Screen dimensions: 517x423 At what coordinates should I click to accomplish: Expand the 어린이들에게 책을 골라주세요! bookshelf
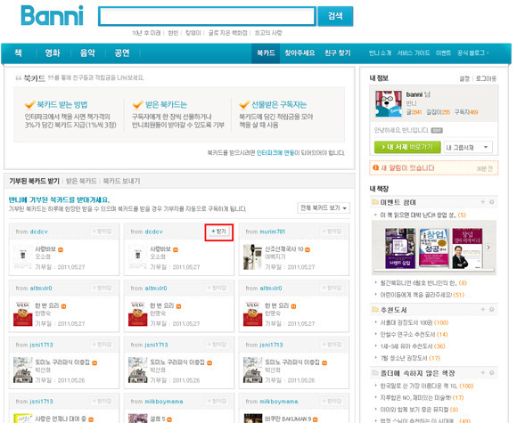[375, 295]
